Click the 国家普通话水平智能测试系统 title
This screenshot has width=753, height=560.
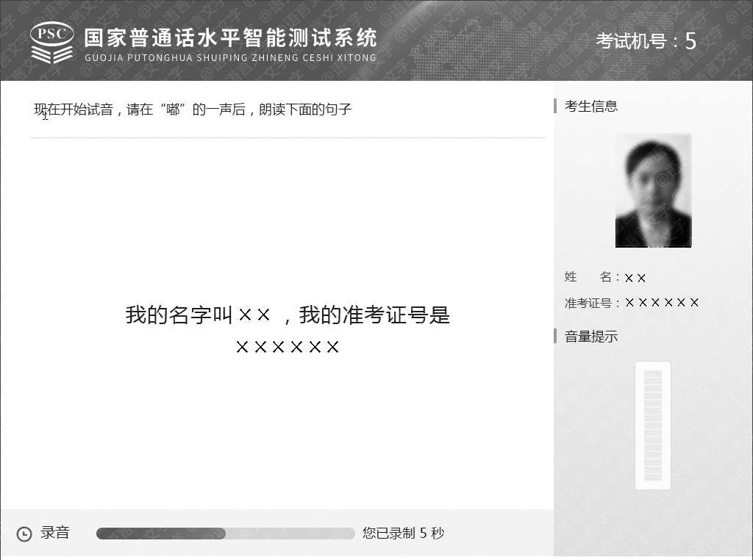(x=230, y=38)
